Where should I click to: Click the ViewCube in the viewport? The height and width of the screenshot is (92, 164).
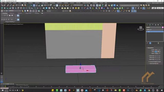141,28
